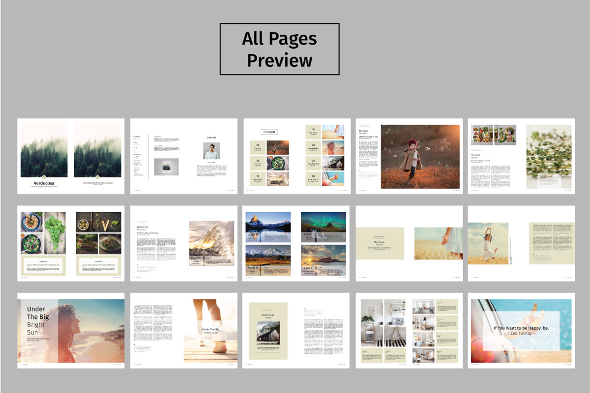Click the Matterhorn lake reflection photo
Screen dimensions: 590x393
coord(268,227)
